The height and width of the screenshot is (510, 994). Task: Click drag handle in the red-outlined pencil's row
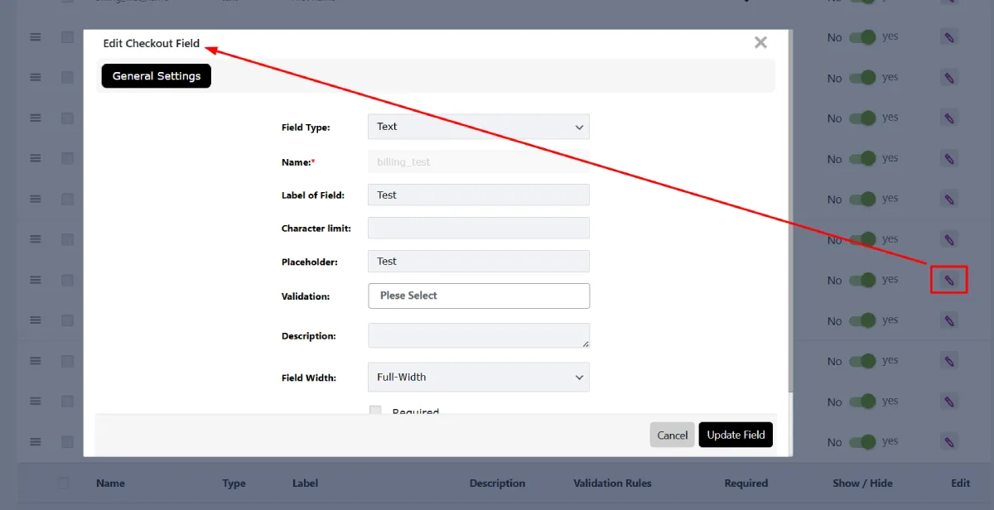[36, 280]
